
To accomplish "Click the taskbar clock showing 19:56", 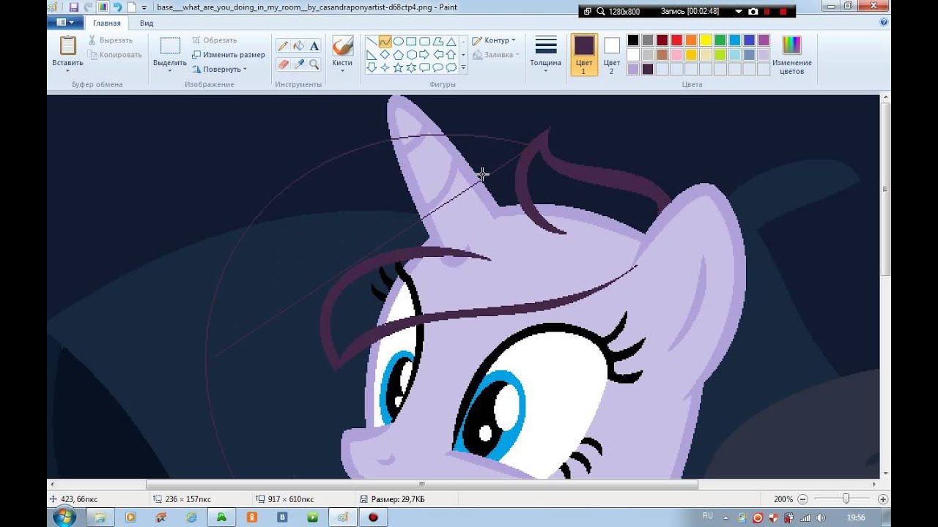I will coord(856,517).
